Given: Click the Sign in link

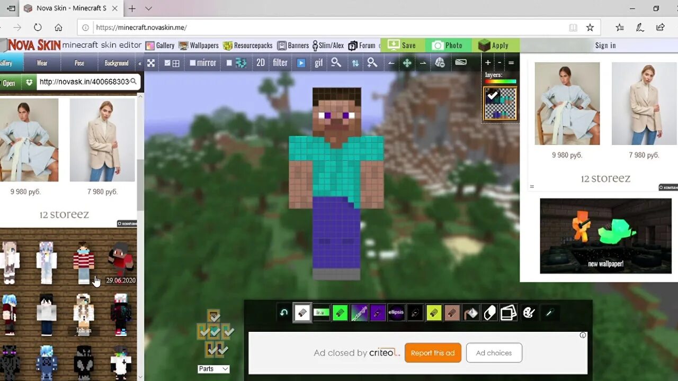Looking at the screenshot, I should click(605, 46).
